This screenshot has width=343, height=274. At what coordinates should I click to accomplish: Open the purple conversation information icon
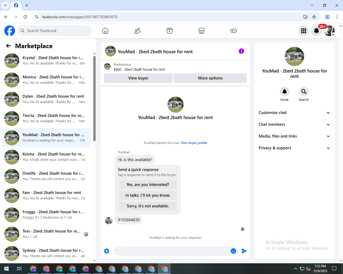pos(241,51)
